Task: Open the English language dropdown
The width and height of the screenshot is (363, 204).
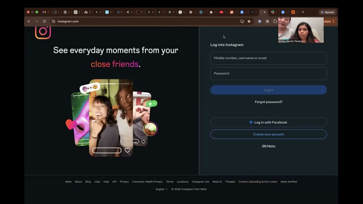Action: 162,189
